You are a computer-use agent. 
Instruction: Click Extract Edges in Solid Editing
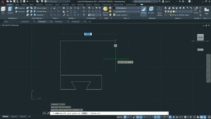point(40,8)
